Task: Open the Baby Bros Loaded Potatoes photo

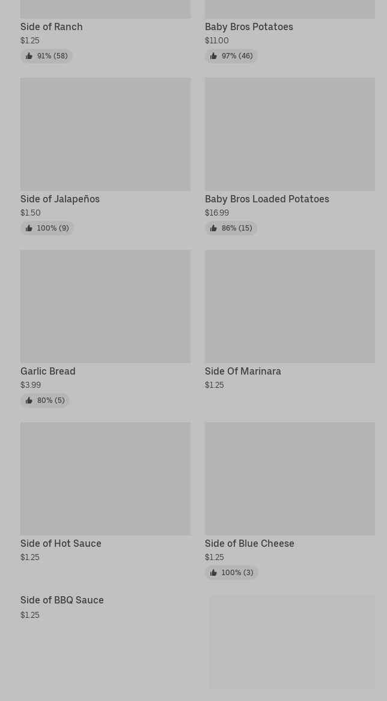Action: tap(290, 134)
